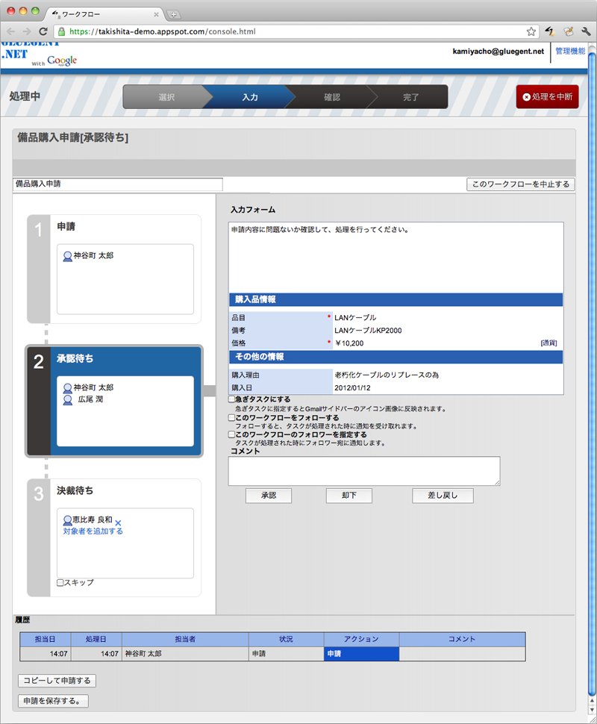Click the [通貨] currency link
Screen dimensions: 597x724
tap(548, 343)
